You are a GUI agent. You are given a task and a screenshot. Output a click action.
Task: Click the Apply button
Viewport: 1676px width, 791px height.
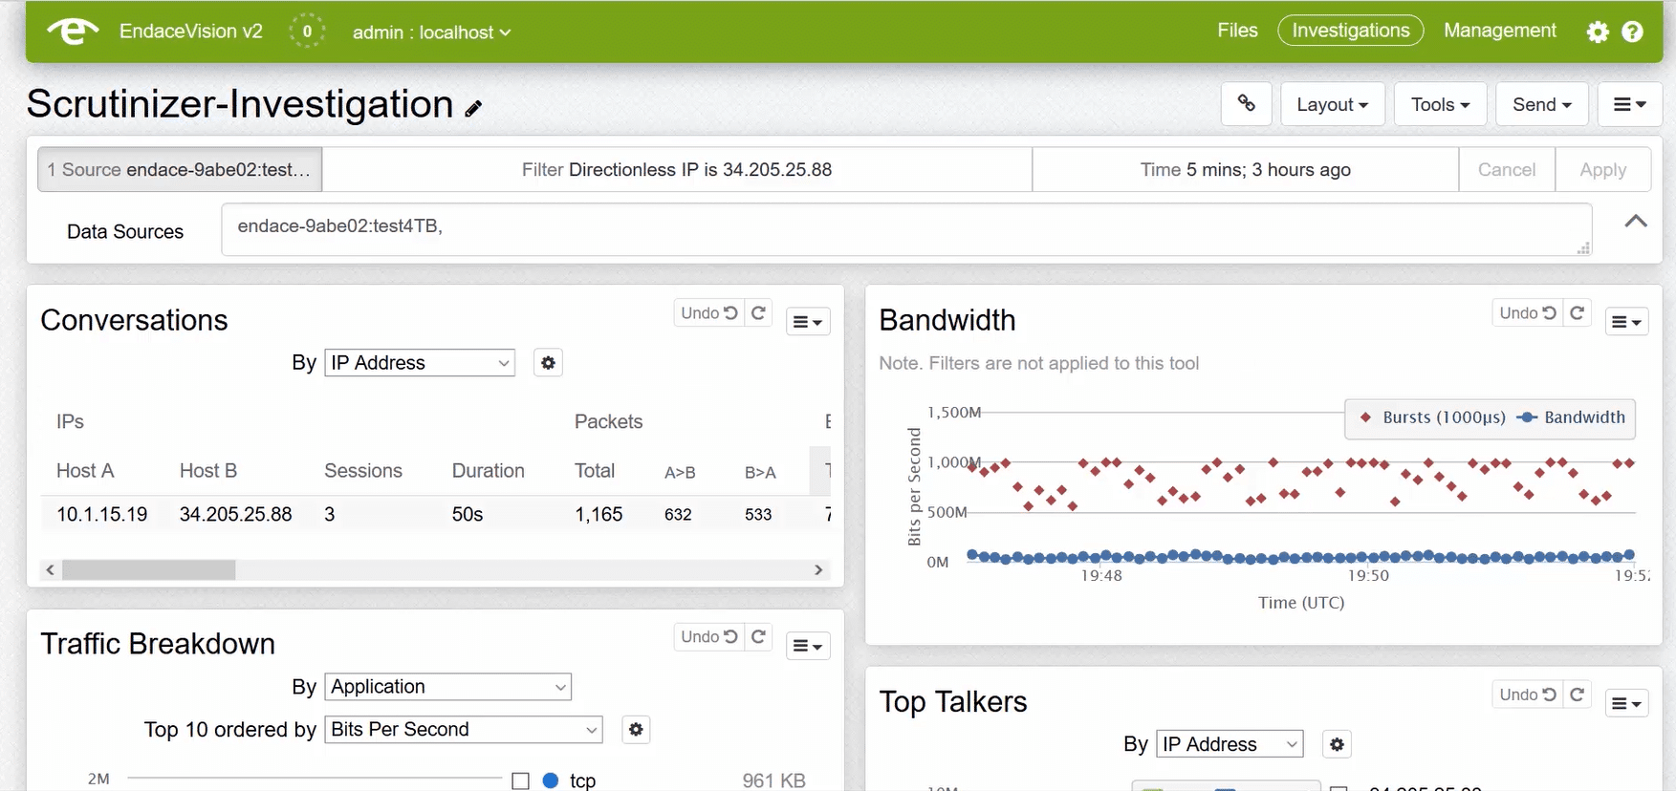[1603, 170]
